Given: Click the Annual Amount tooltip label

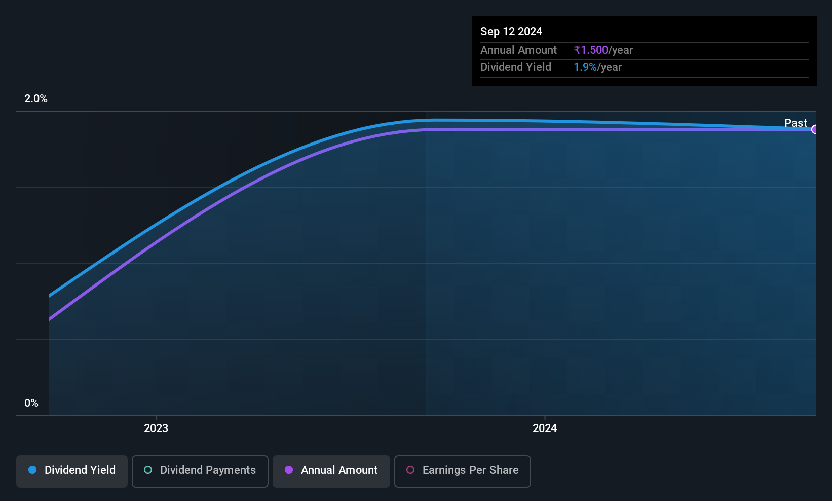Looking at the screenshot, I should pyautogui.click(x=518, y=50).
